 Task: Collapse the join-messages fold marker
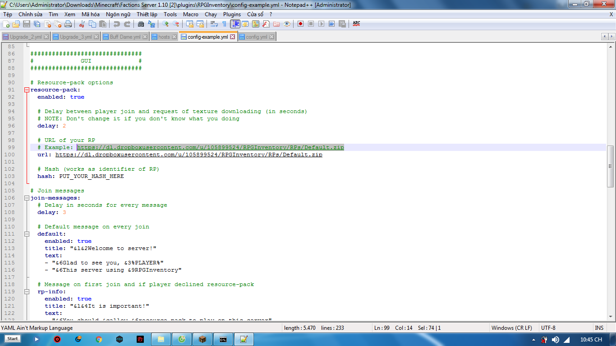tap(27, 198)
